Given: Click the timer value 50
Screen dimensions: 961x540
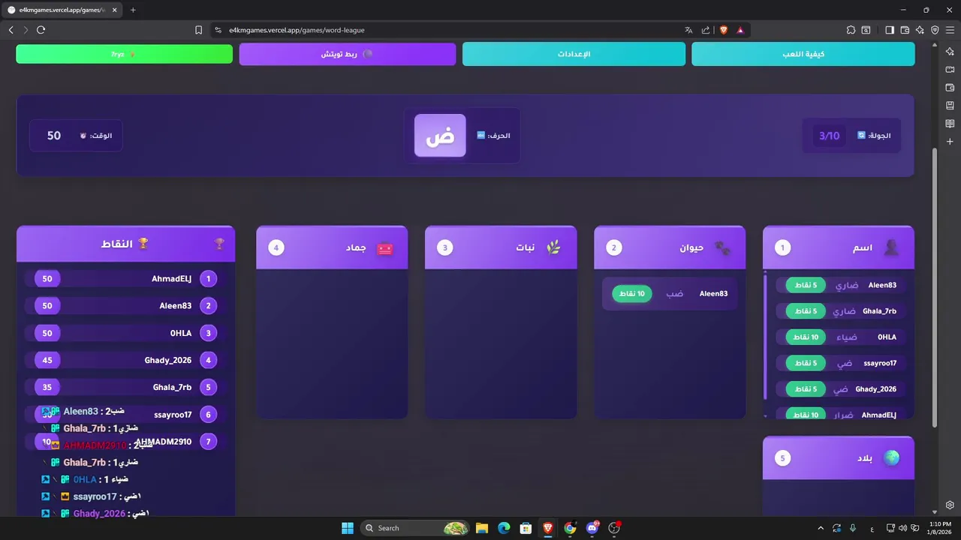Looking at the screenshot, I should click(54, 136).
